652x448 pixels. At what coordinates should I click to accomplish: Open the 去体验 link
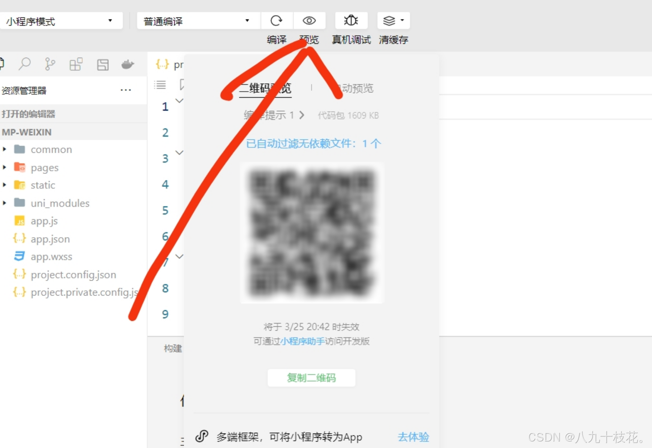coord(413,437)
